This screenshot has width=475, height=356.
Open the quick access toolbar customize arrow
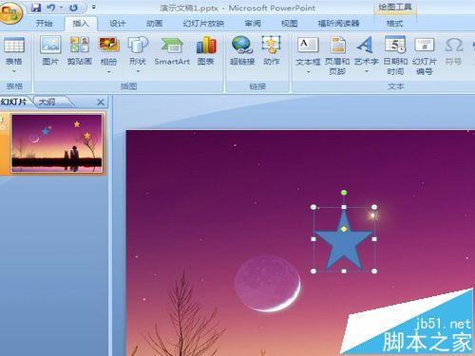[94, 7]
